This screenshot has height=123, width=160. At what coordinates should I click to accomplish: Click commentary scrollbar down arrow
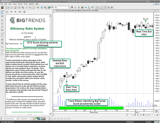point(50,114)
